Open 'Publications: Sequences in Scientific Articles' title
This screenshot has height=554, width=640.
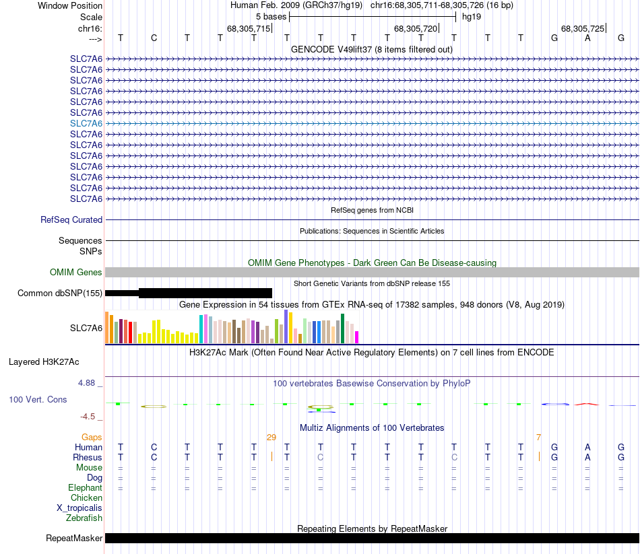tap(372, 231)
